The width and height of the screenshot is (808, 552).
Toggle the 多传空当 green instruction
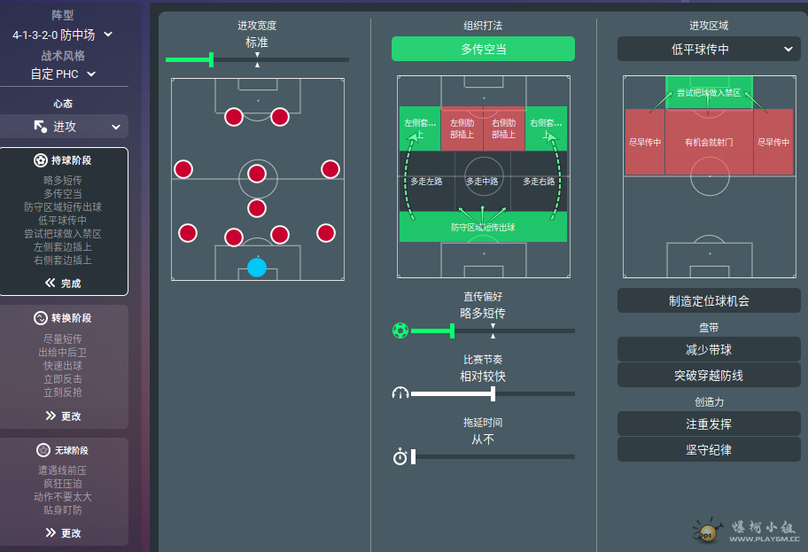pyautogui.click(x=483, y=50)
